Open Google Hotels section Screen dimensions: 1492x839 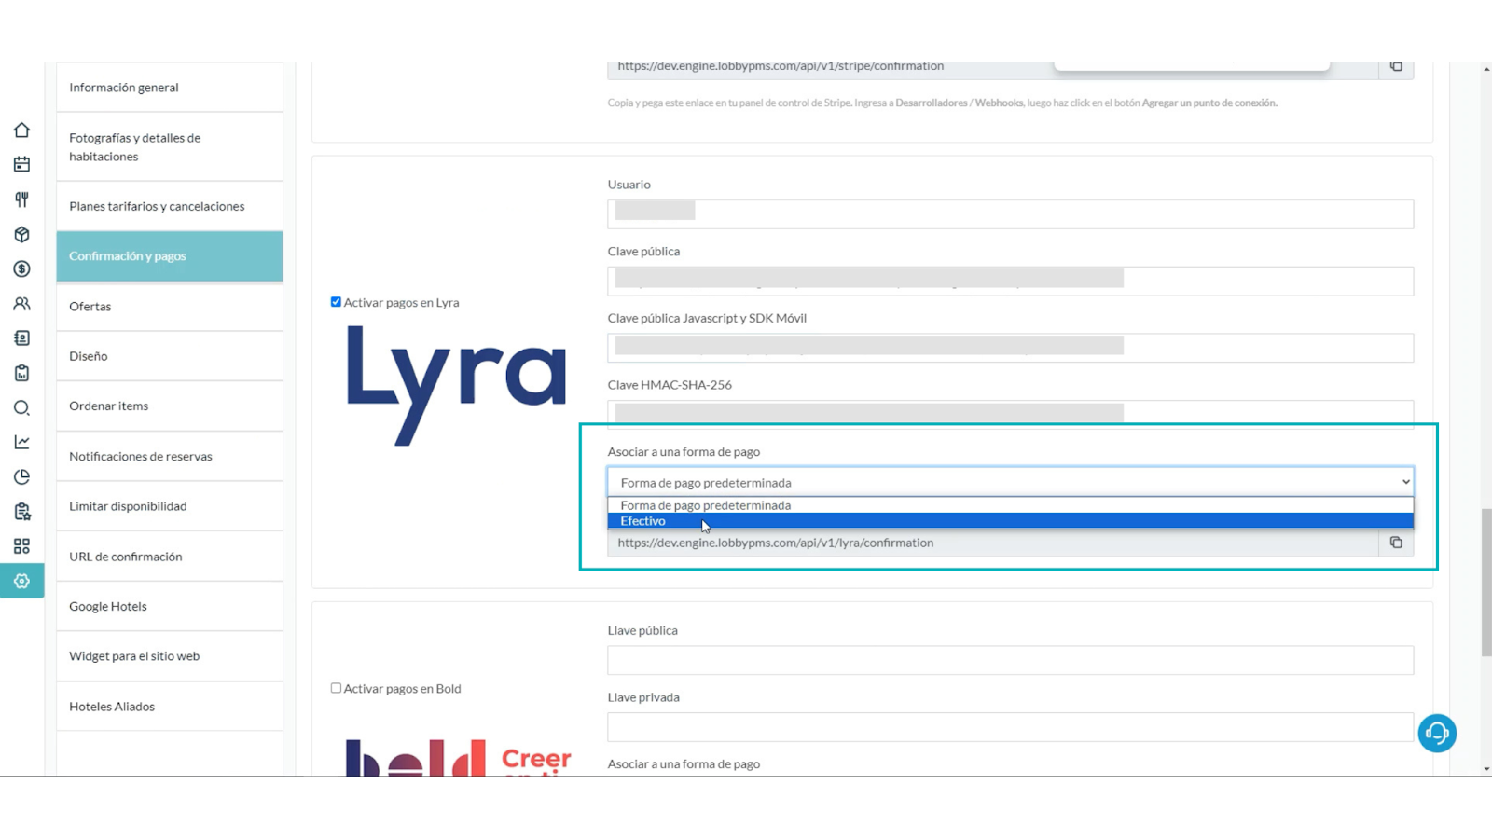click(x=170, y=606)
